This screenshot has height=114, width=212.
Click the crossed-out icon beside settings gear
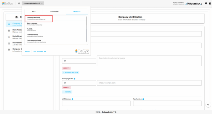tap(210, 3)
